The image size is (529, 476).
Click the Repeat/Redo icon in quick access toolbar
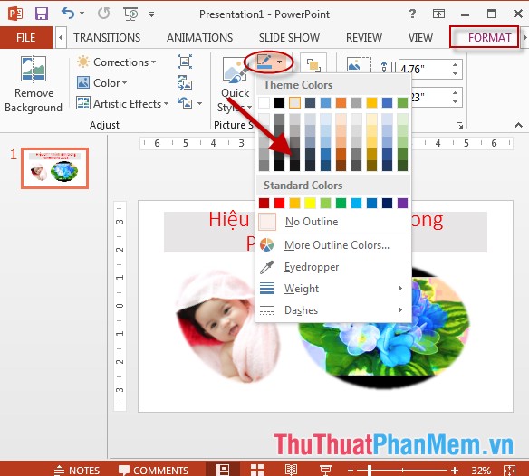coord(103,14)
